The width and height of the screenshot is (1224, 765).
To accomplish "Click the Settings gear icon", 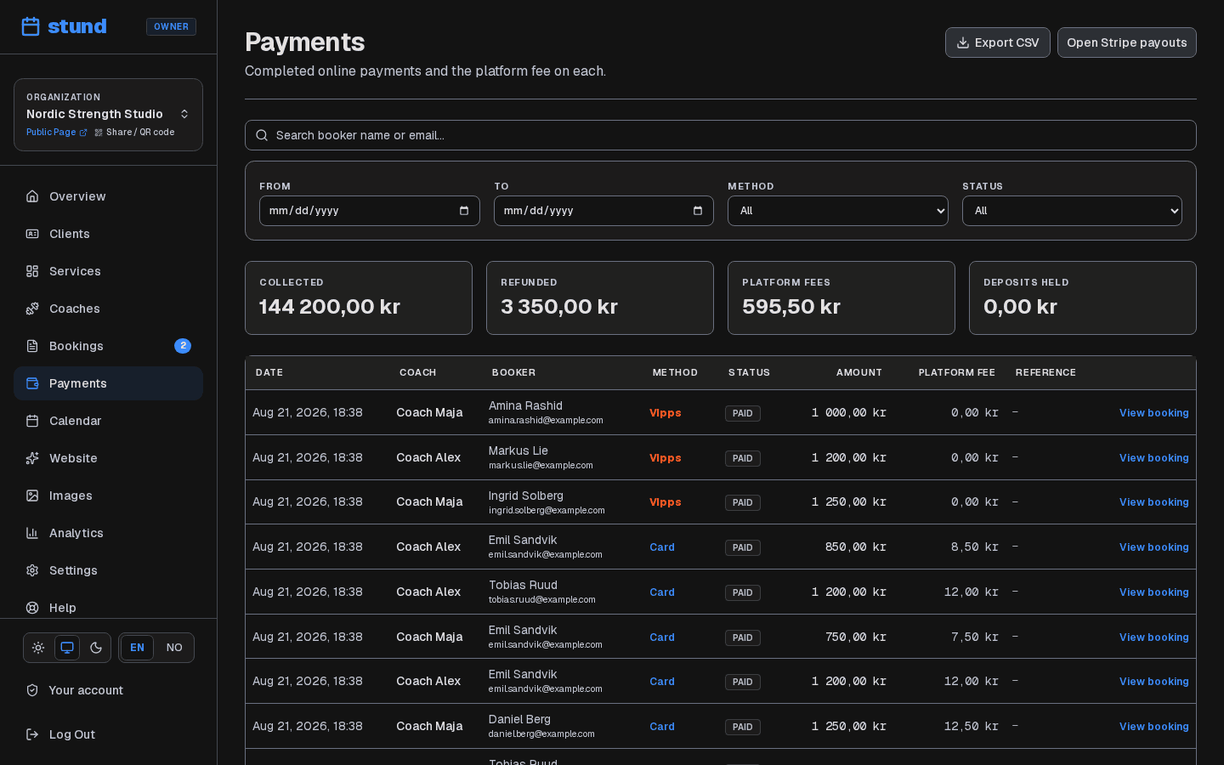I will [32, 570].
